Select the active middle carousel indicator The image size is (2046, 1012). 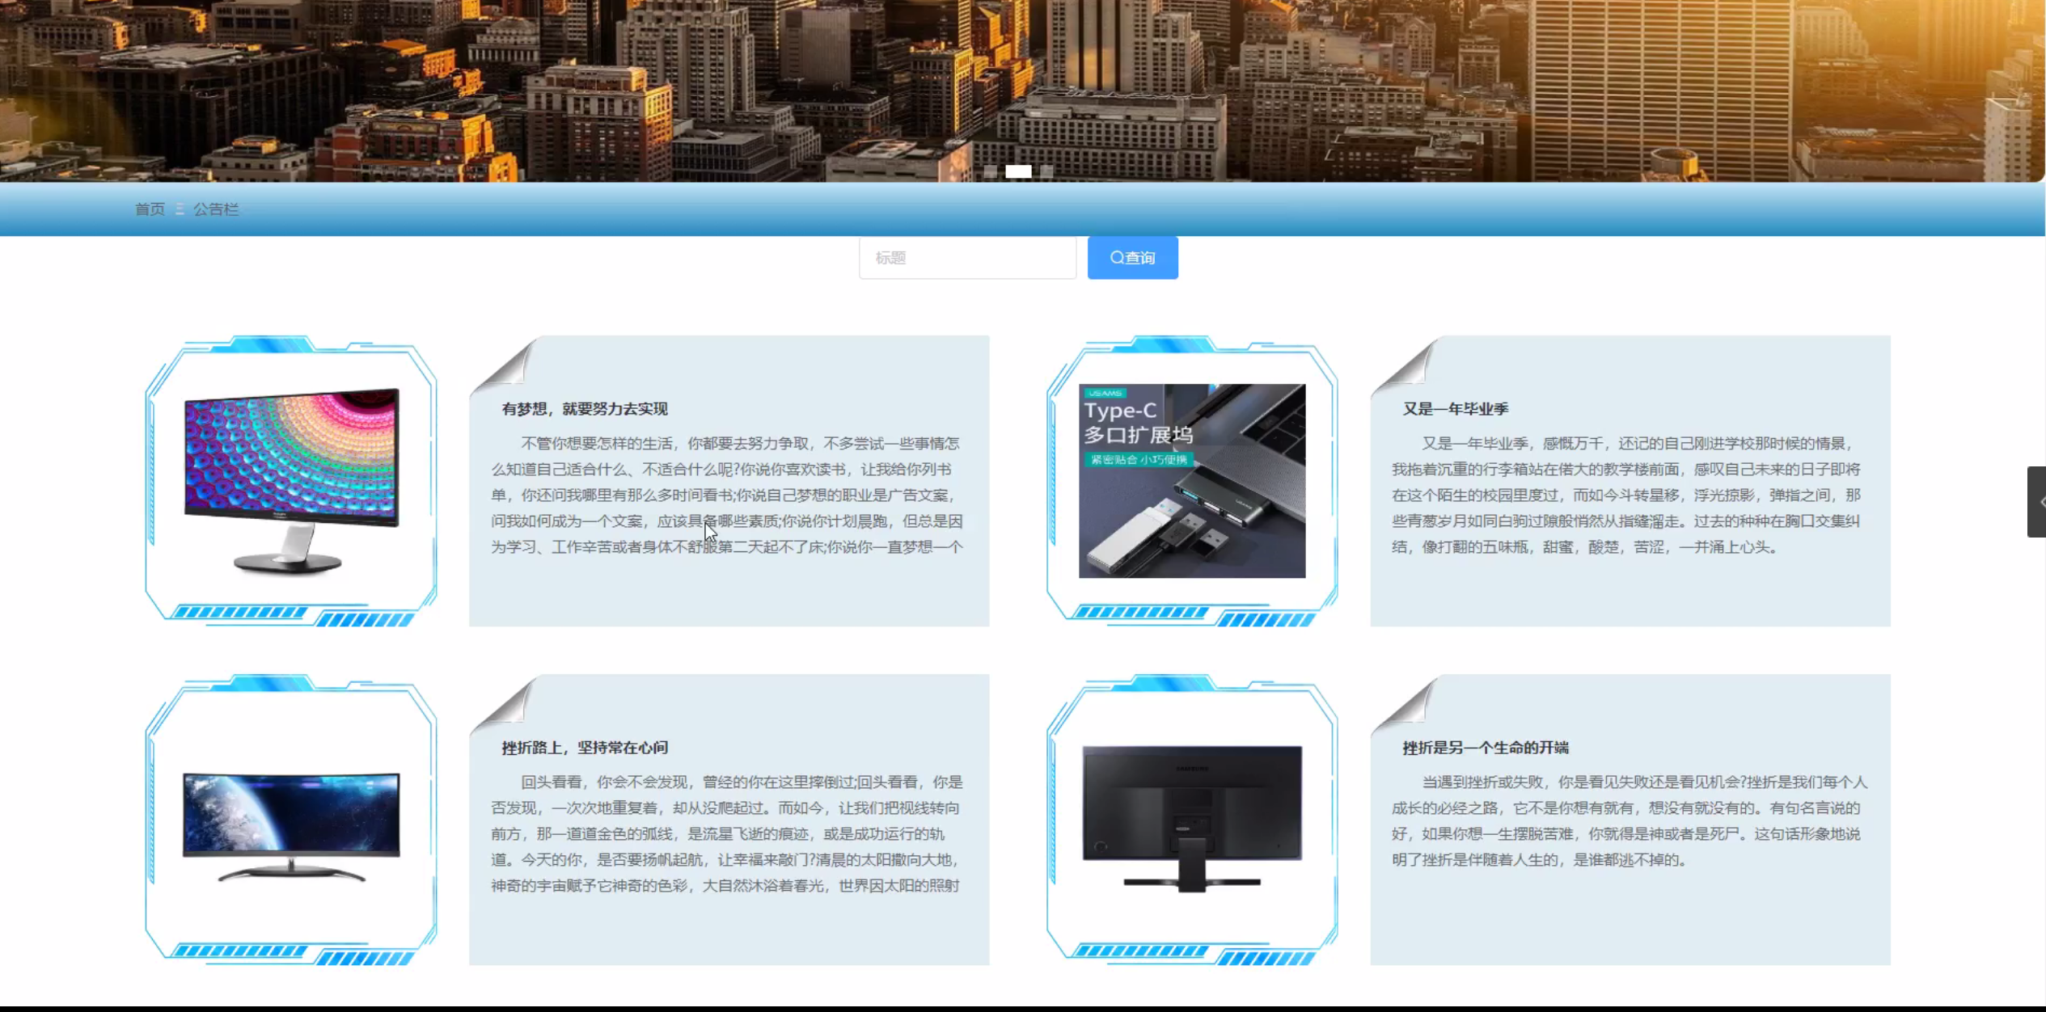click(1018, 171)
